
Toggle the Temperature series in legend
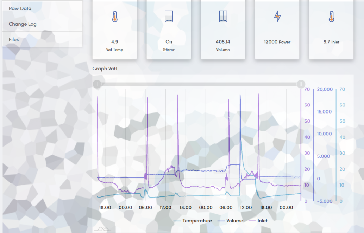coord(193,221)
